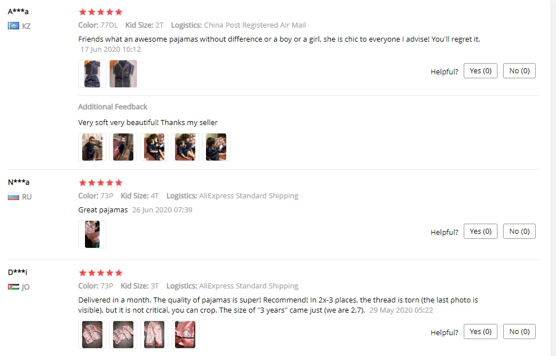
Task: Open the pink pants photo in D***i's review
Action: pos(154,335)
